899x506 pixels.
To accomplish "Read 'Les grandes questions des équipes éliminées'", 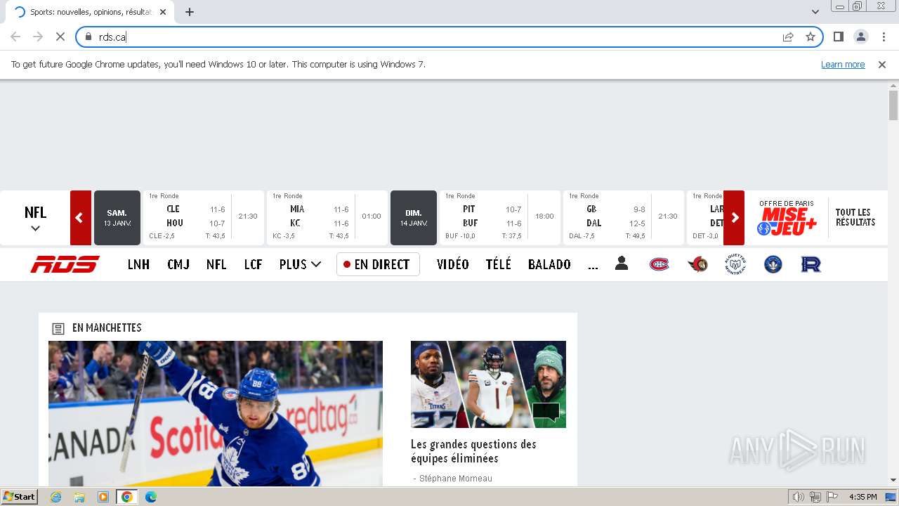I will (473, 451).
